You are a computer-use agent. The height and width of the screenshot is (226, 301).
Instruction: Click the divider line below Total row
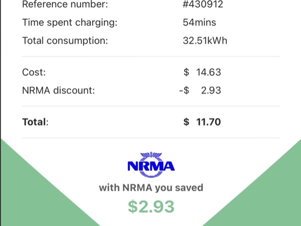[152, 138]
